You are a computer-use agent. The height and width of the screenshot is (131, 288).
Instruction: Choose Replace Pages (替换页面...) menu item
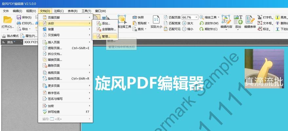[x=66, y=60]
